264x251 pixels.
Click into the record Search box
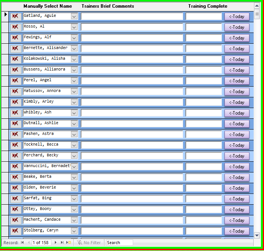[x=119, y=243]
